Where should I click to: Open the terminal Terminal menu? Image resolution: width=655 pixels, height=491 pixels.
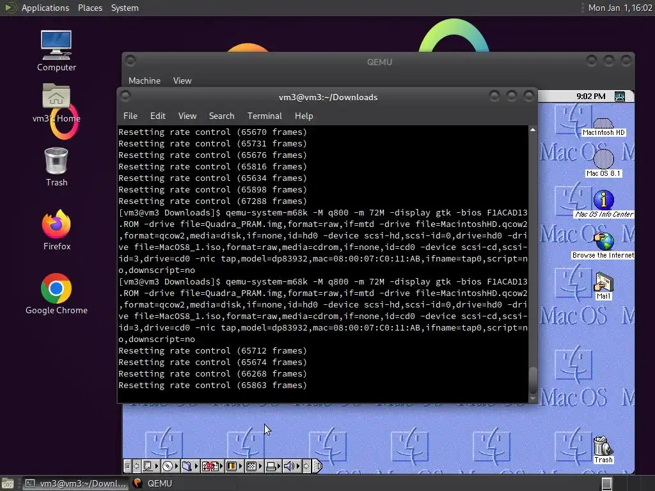[264, 116]
